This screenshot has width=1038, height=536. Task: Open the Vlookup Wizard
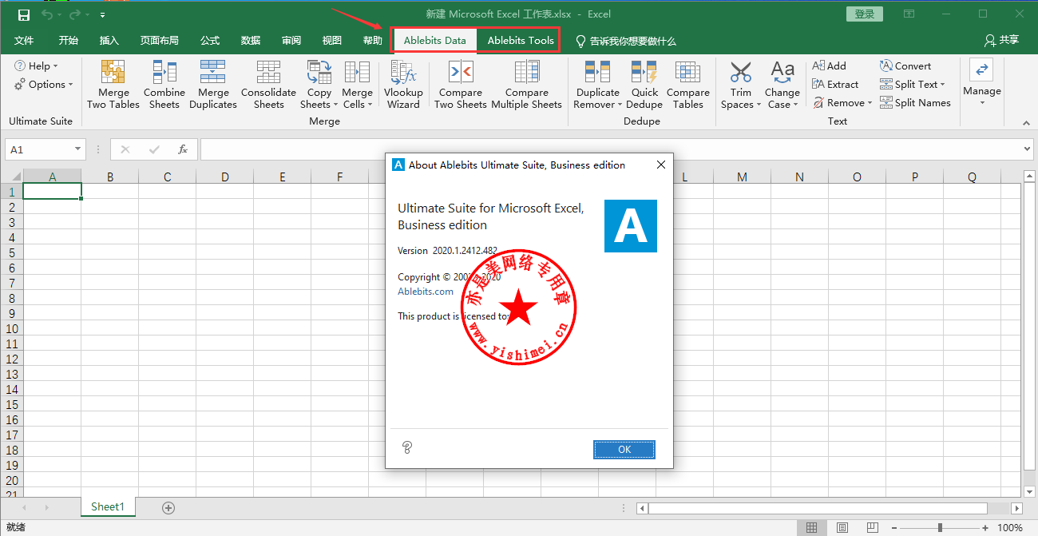[403, 85]
